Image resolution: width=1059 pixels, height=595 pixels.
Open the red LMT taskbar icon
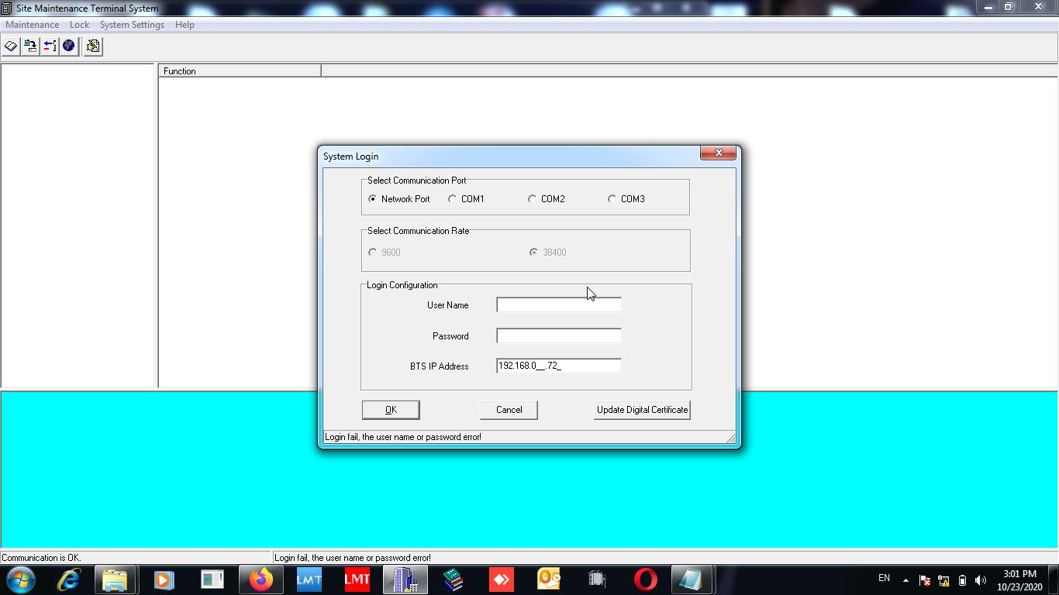coord(357,580)
